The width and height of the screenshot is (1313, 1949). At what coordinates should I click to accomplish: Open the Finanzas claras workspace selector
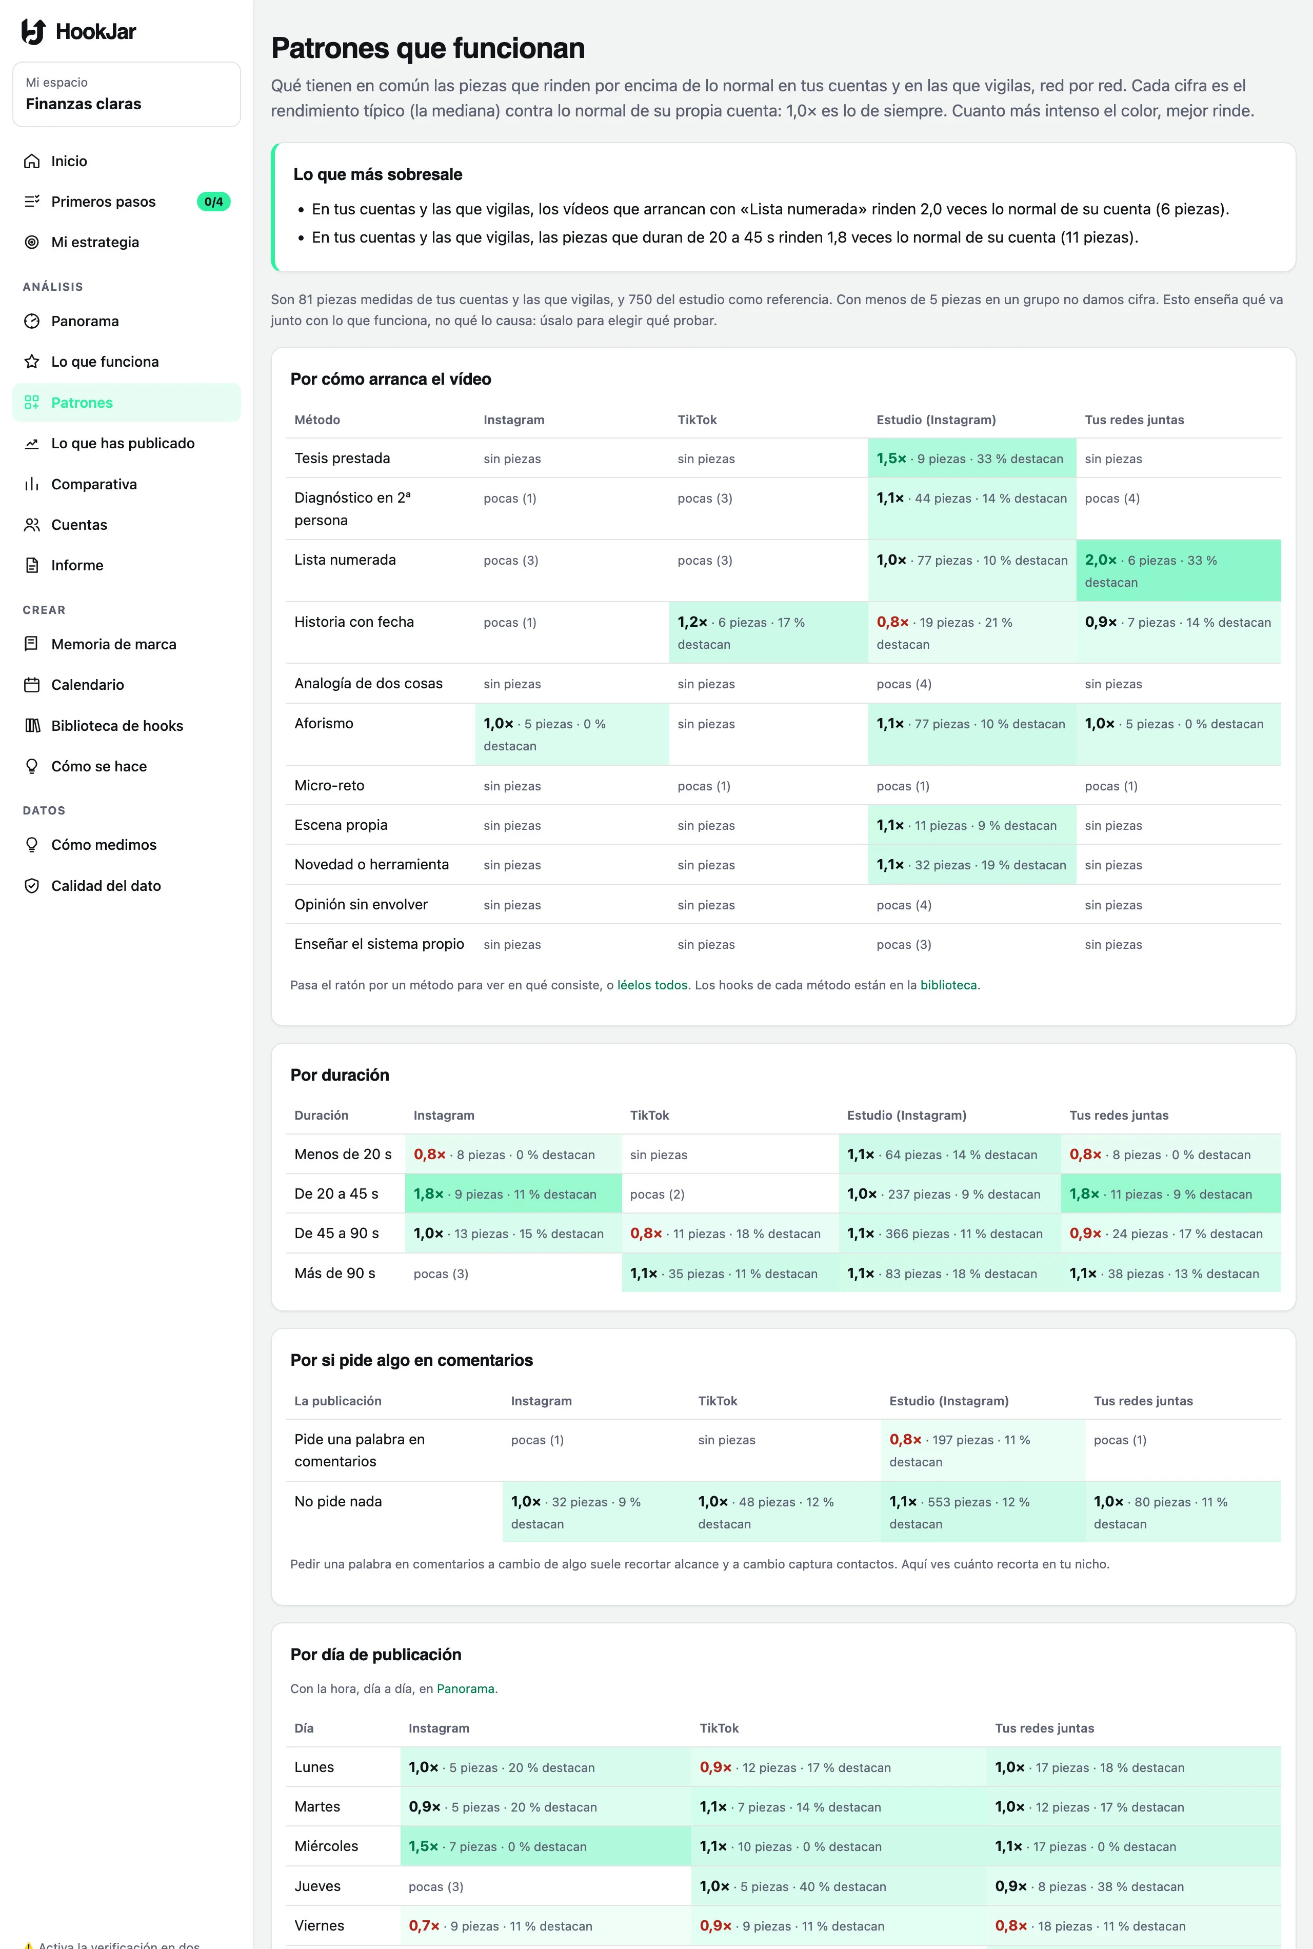(x=127, y=94)
